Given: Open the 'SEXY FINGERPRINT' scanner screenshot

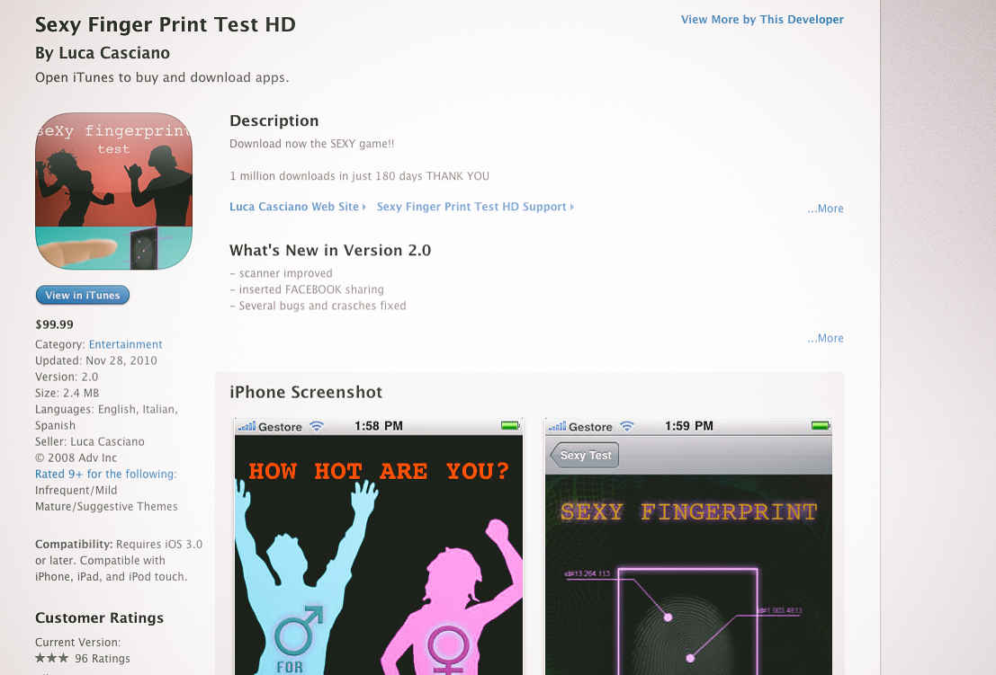Looking at the screenshot, I should tap(688, 546).
